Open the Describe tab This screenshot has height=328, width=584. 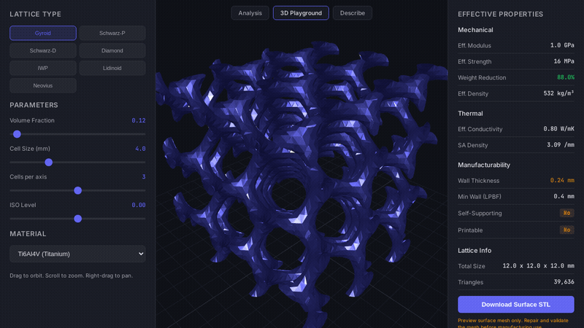coord(353,13)
